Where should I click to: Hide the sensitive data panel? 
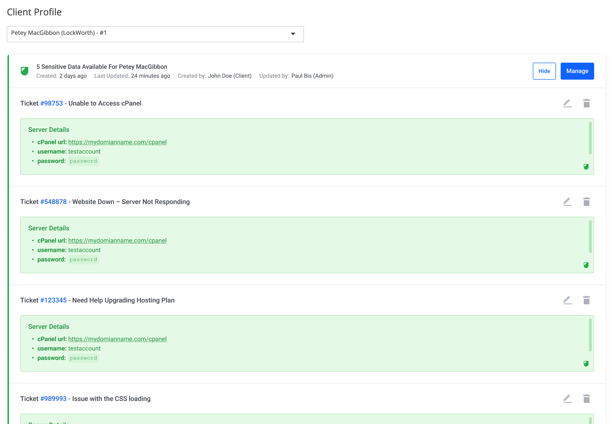[544, 71]
